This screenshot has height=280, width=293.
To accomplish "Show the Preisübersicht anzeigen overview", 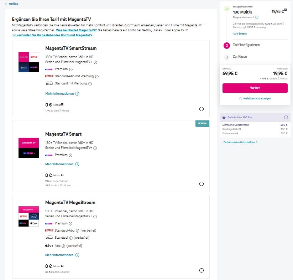I will [x=255, y=98].
